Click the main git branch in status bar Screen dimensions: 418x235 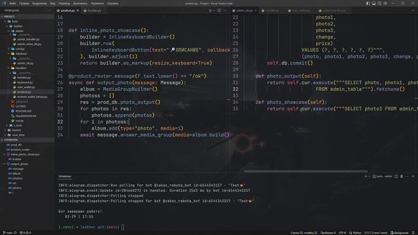point(8,232)
